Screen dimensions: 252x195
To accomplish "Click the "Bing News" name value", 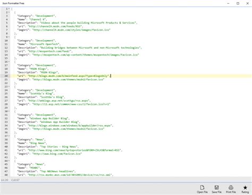I will tap(38, 143).
